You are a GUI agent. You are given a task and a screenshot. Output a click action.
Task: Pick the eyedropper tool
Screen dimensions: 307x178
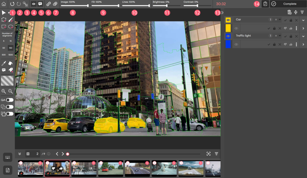(3, 63)
